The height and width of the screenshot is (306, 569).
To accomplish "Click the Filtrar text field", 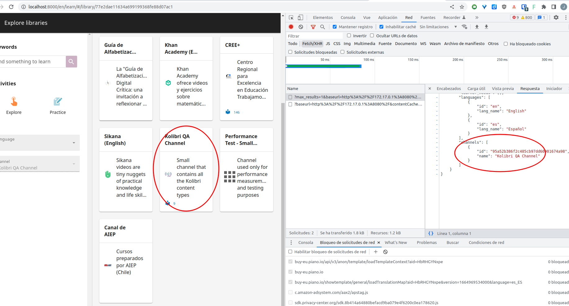I will click(x=314, y=36).
